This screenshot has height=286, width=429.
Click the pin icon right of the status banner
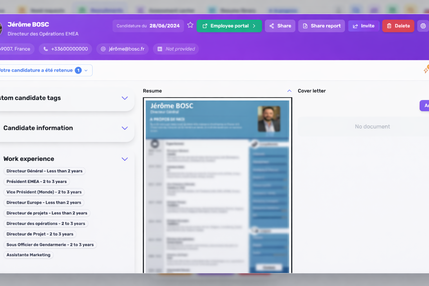click(426, 70)
